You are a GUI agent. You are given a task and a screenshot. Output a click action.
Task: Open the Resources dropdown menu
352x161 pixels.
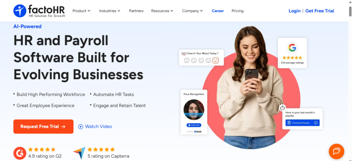[x=162, y=11]
